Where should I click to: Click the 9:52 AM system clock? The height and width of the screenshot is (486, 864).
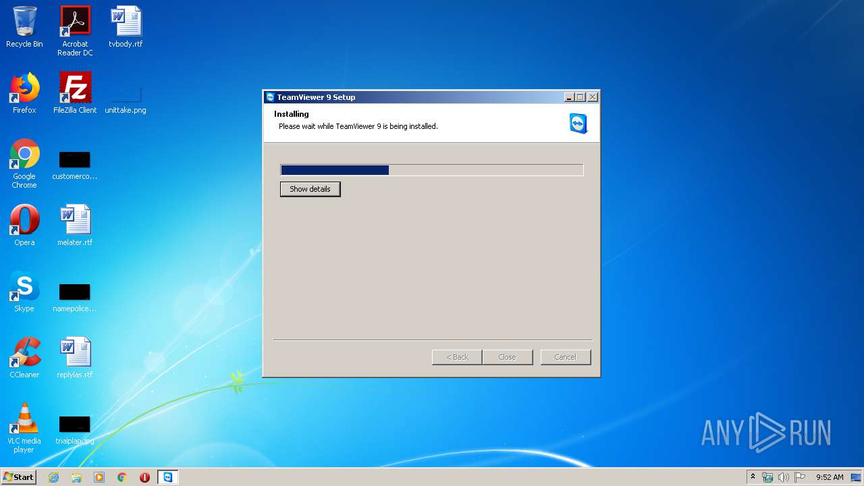[x=830, y=477]
